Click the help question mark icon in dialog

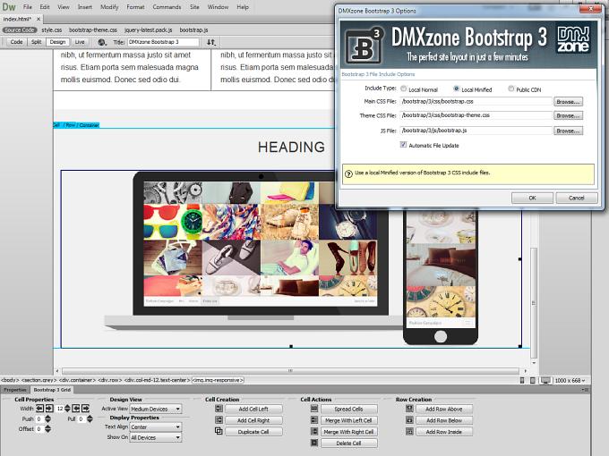(x=348, y=173)
